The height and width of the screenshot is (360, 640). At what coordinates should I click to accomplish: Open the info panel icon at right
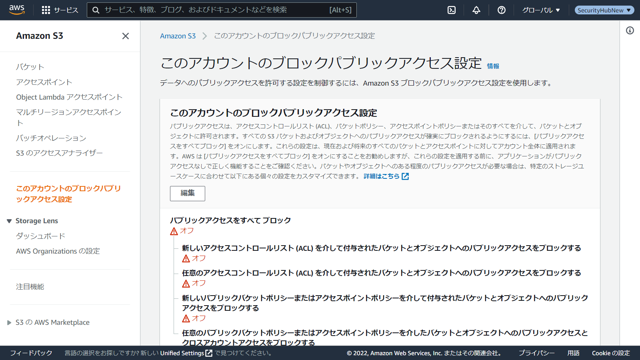click(x=630, y=30)
